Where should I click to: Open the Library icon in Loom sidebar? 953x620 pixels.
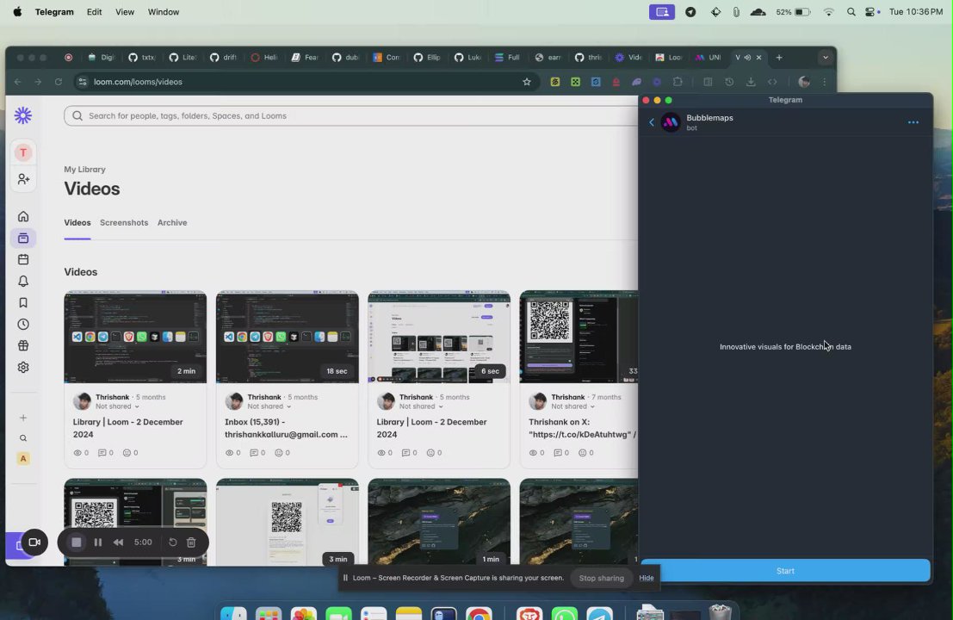tap(23, 239)
